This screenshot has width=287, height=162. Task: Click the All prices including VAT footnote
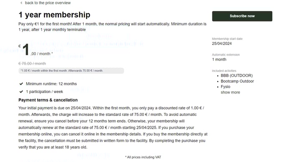coord(143,157)
